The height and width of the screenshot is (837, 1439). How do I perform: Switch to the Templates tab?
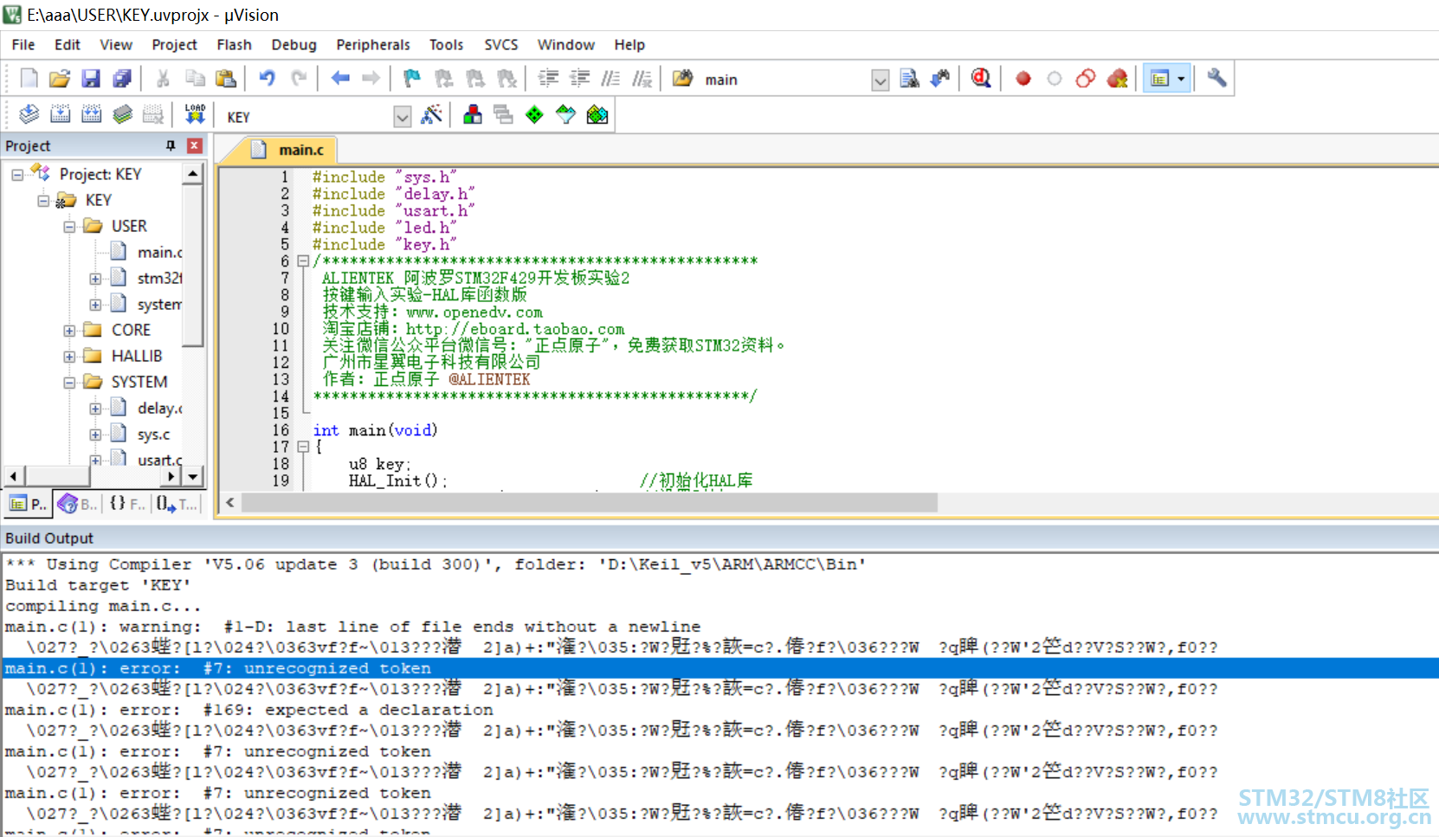click(x=177, y=503)
